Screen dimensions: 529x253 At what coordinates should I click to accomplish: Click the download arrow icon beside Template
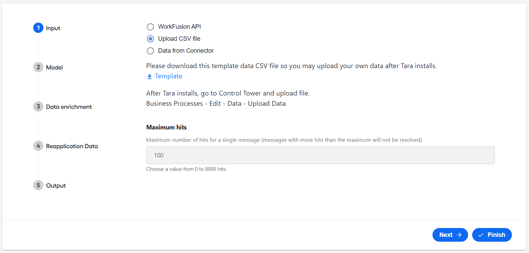pos(150,77)
